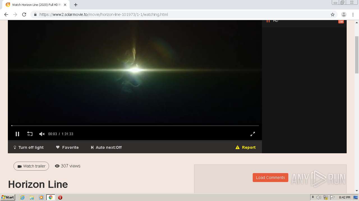Report a problem with video
This screenshot has height=201, width=359.
(246, 147)
